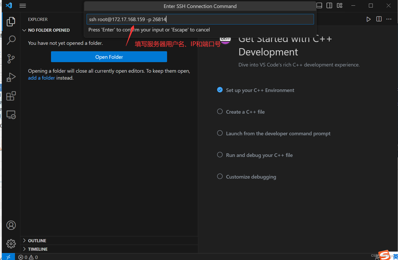Show warnings count in status bar

coord(34,257)
